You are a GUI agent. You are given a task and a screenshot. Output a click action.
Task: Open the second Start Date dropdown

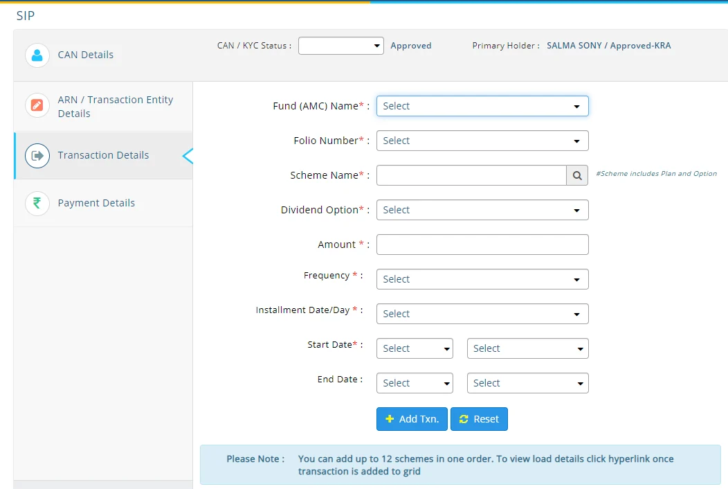(527, 348)
